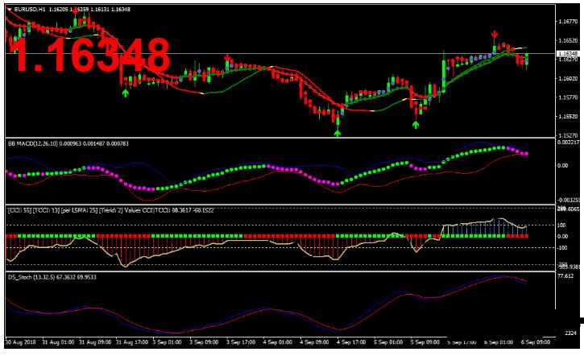Screen dimensions: 584x356
Task: Click the 4 Sep 01:00 time label
Action: (277, 342)
